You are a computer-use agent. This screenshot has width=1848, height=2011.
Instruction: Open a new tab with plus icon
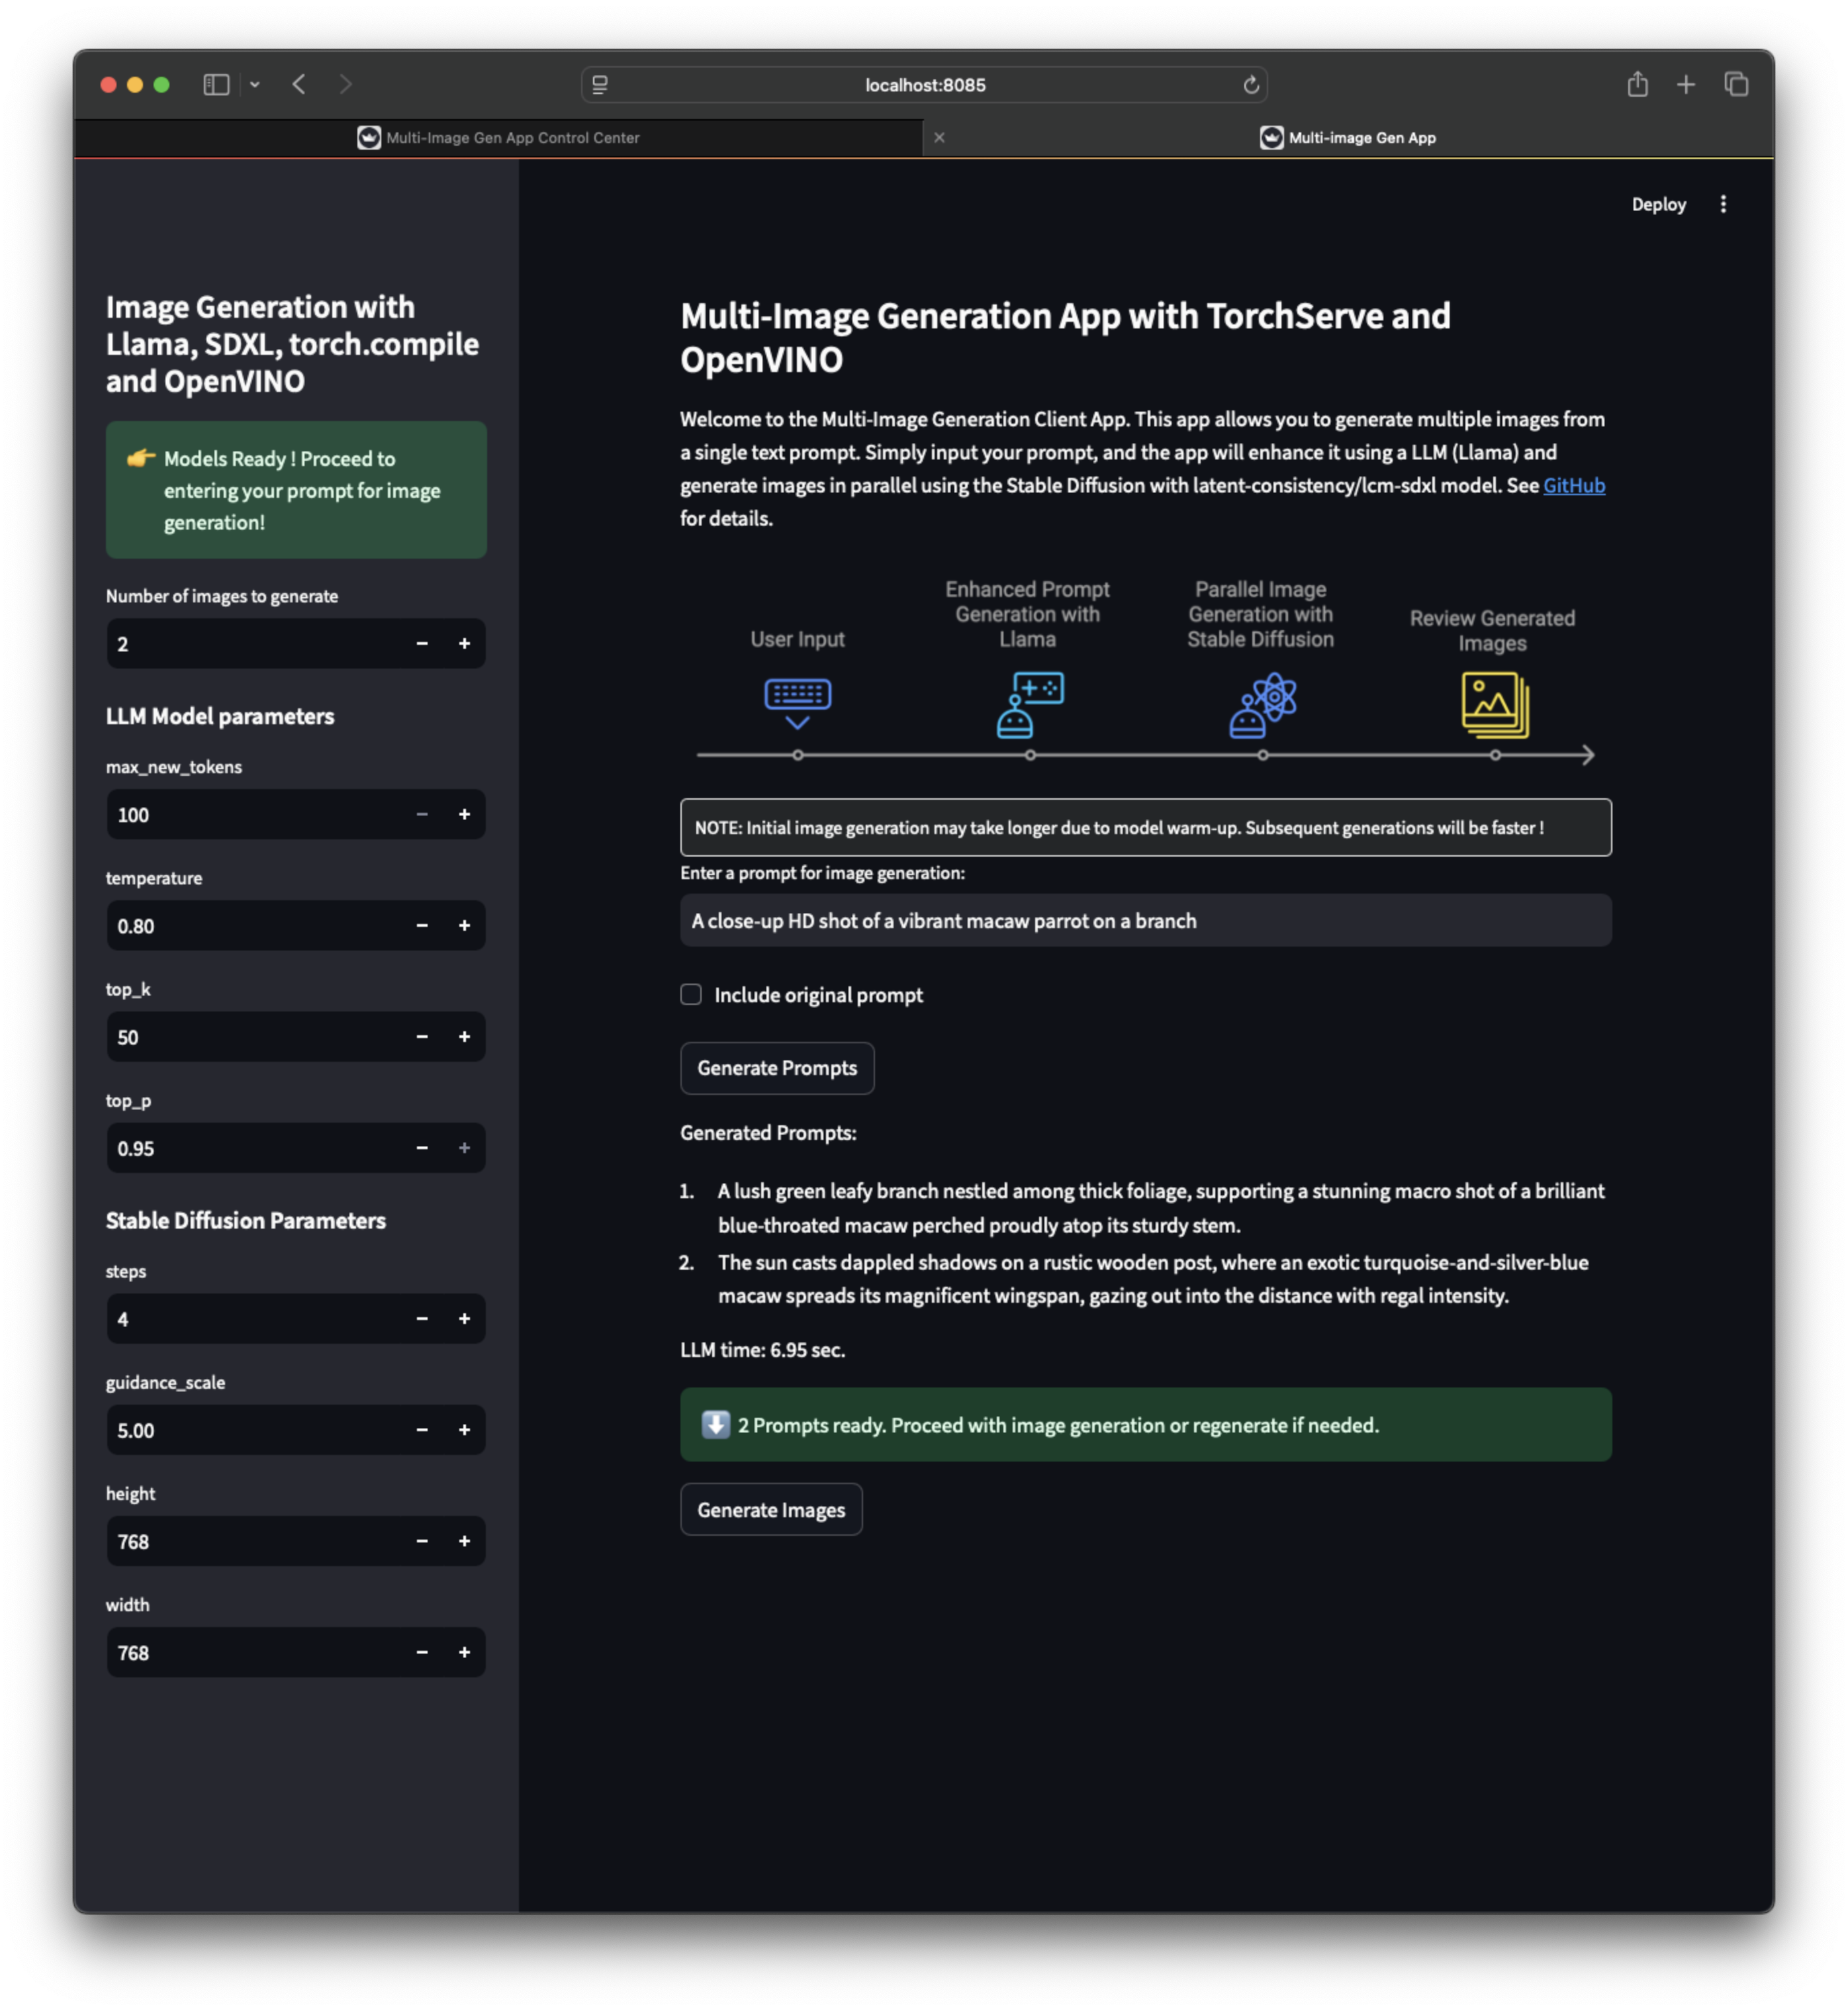click(1686, 85)
